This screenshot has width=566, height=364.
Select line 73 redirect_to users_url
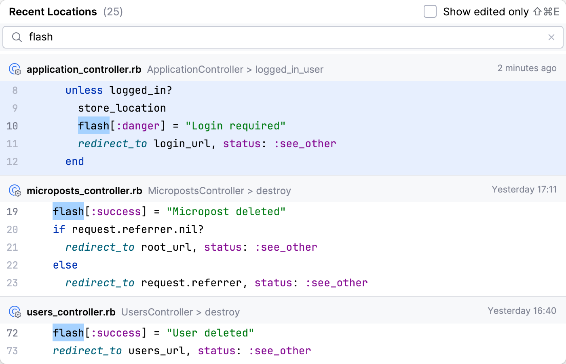pos(182,351)
